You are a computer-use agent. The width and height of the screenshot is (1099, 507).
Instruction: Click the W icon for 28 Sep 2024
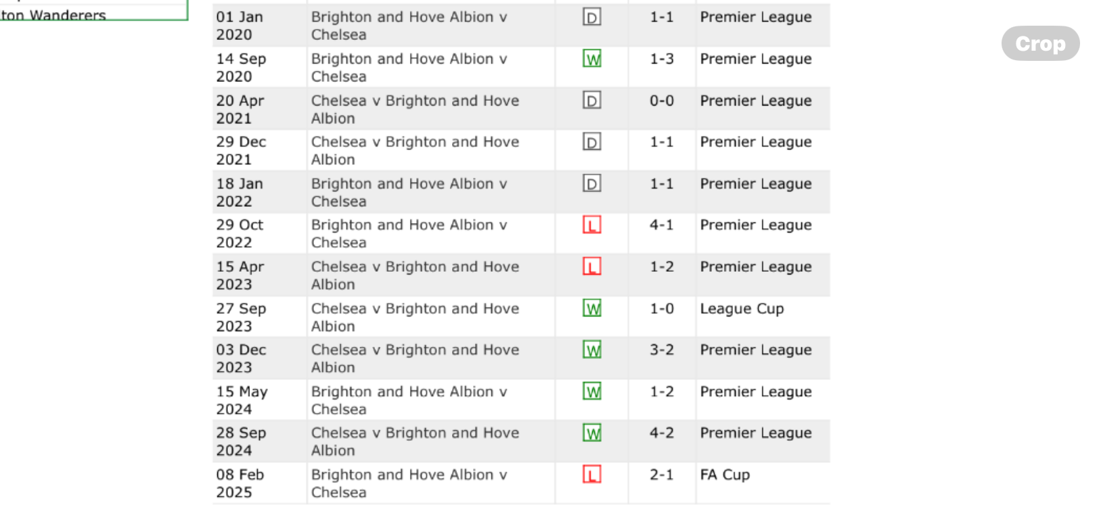592,433
